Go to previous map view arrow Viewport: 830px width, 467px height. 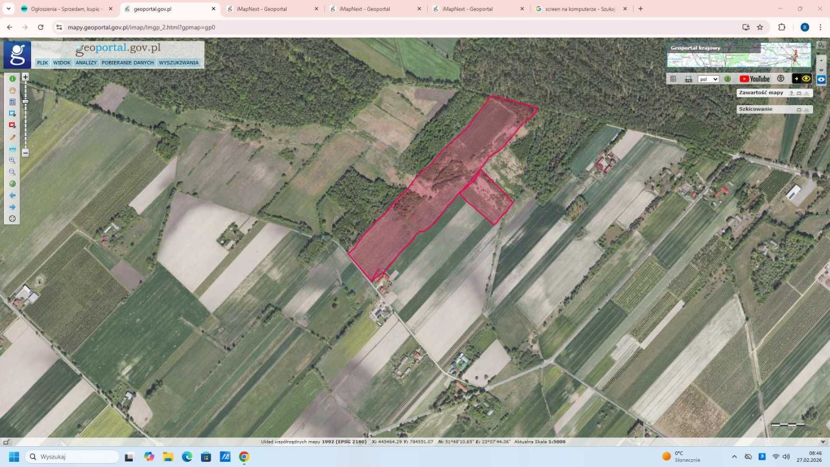pos(12,195)
